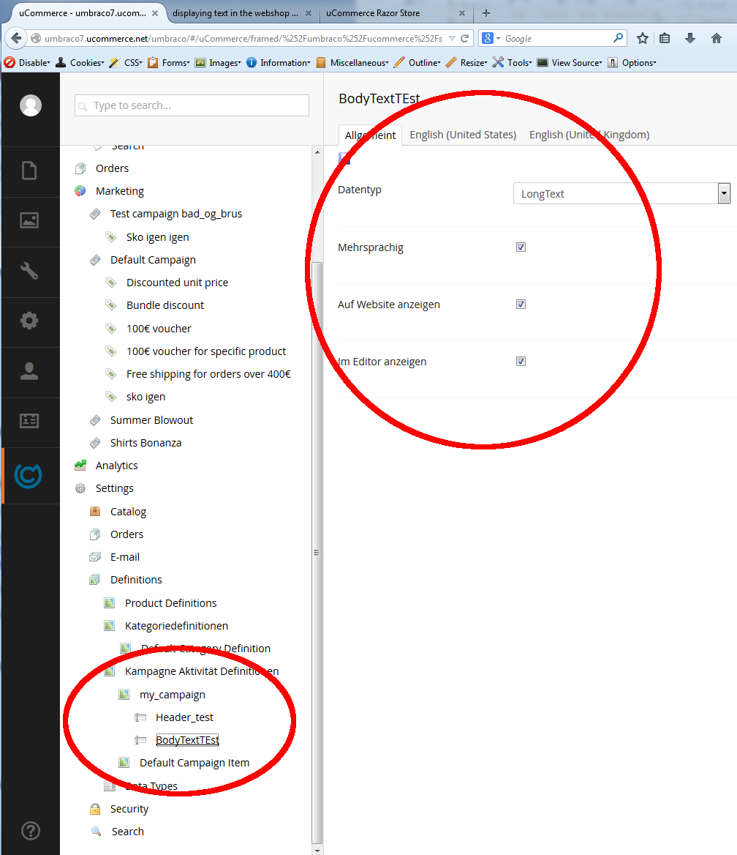
Task: Click the Marketing pie chart icon
Action: tap(80, 191)
